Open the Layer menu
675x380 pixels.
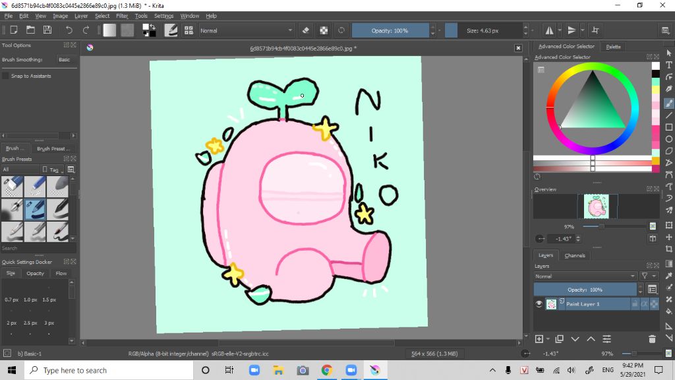(81, 16)
